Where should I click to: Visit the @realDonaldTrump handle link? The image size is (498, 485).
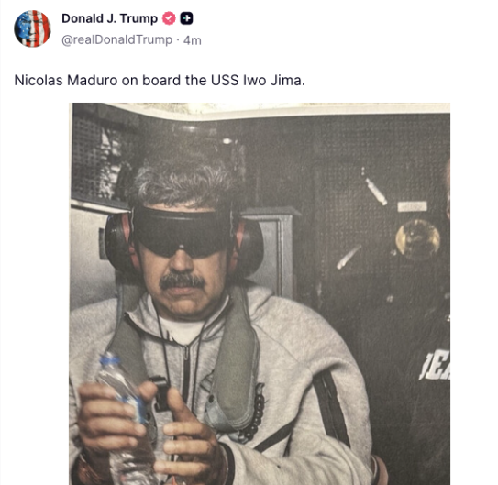click(x=116, y=40)
